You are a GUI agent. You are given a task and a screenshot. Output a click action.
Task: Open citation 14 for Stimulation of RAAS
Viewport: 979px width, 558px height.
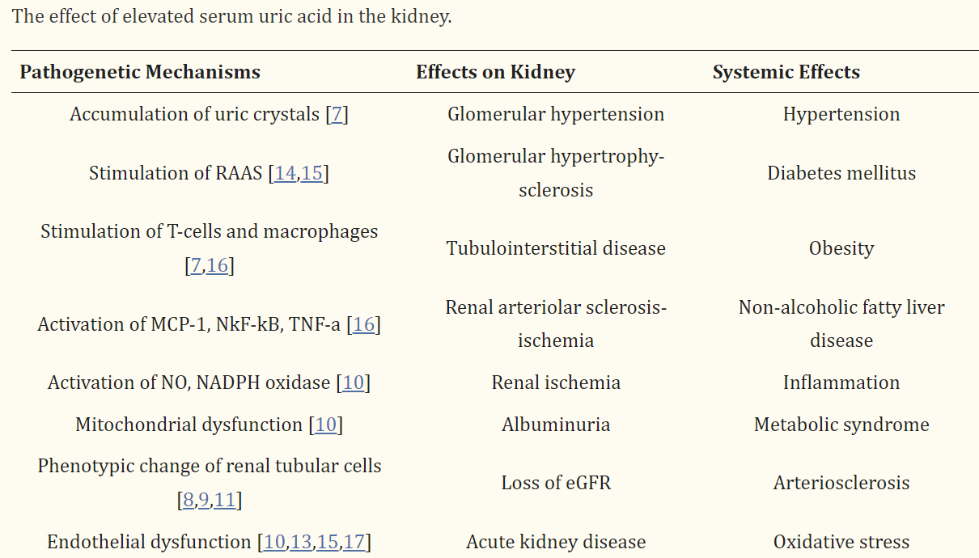pyautogui.click(x=286, y=173)
